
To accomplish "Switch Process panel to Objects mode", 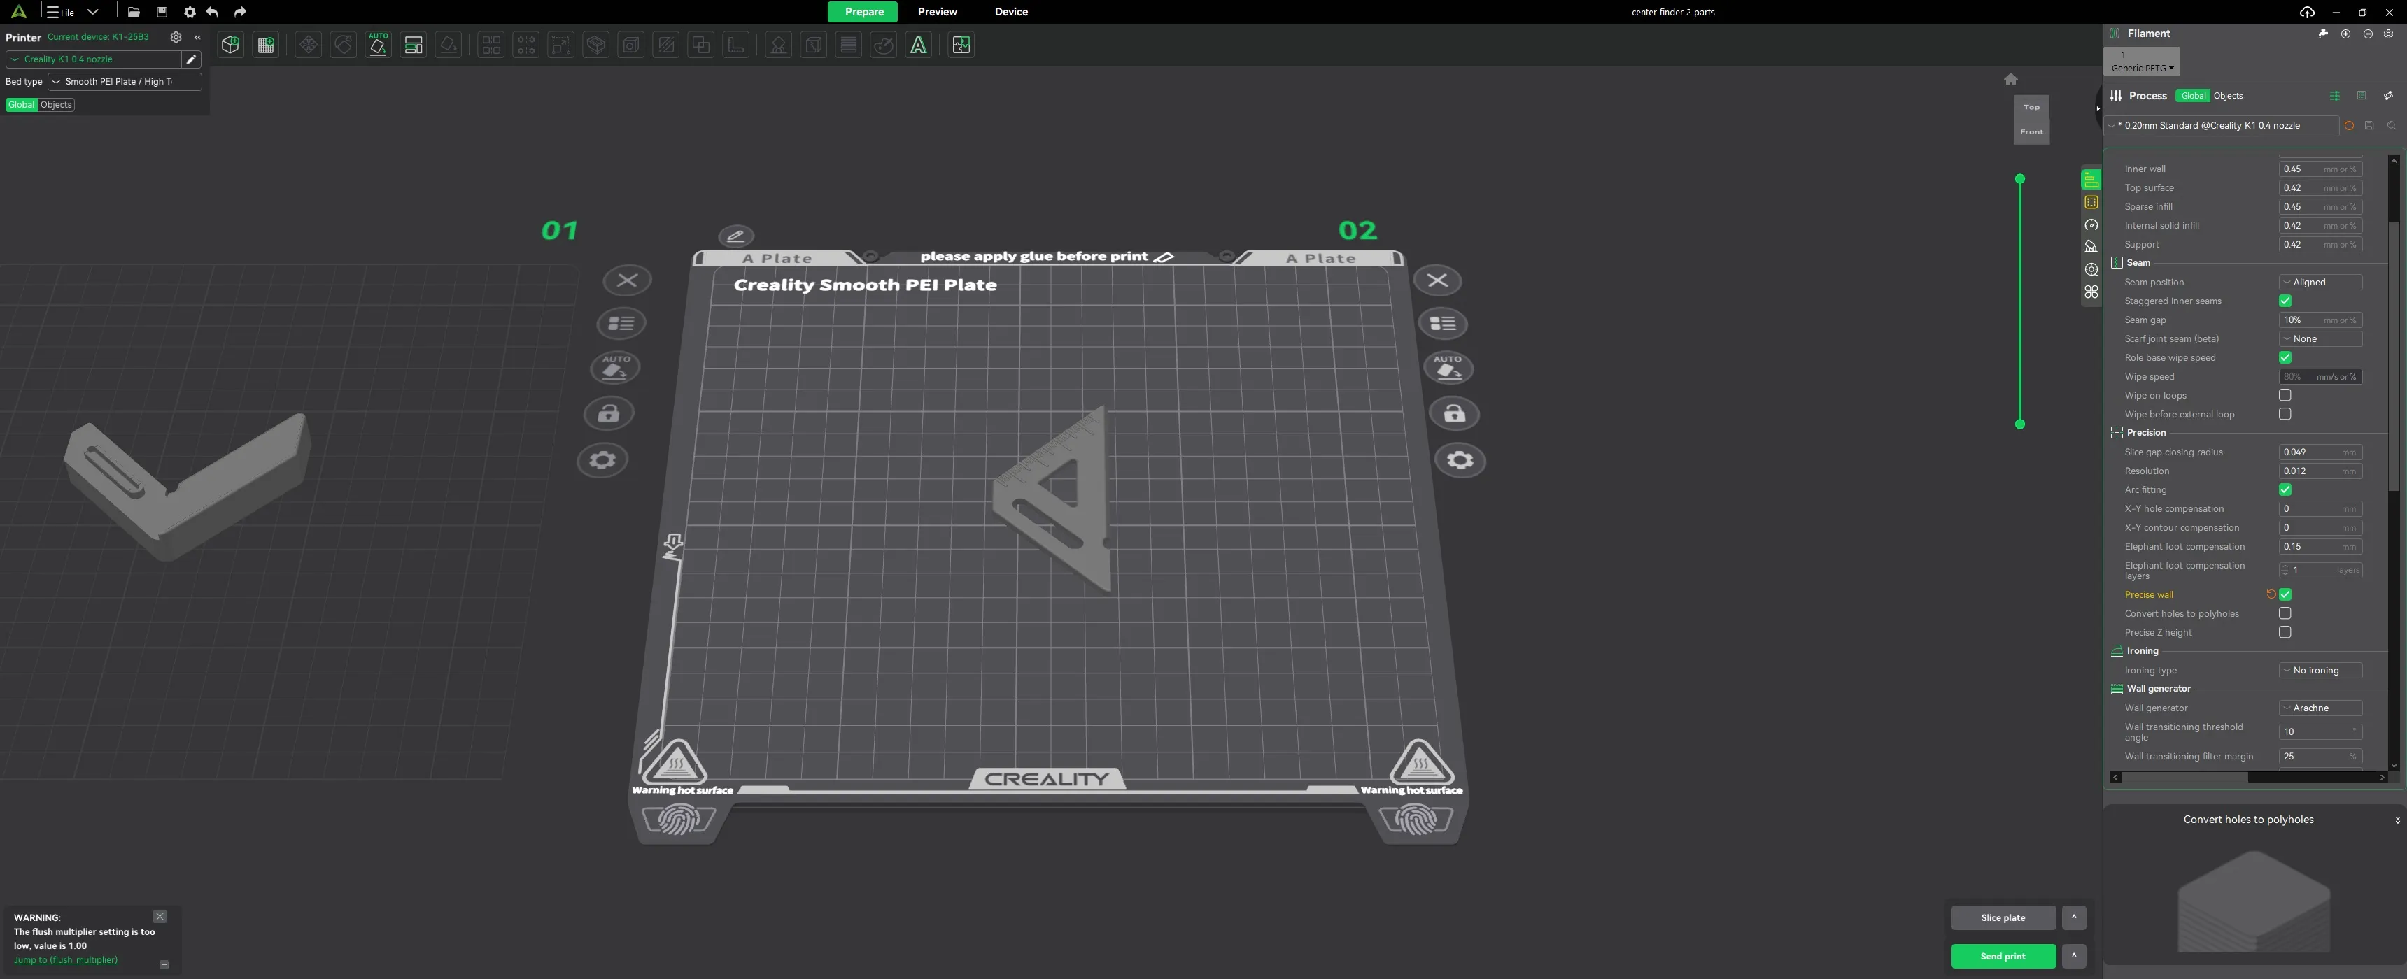I will click(x=2228, y=95).
